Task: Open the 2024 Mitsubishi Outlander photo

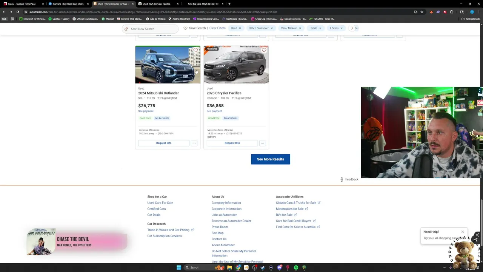Action: (x=168, y=65)
